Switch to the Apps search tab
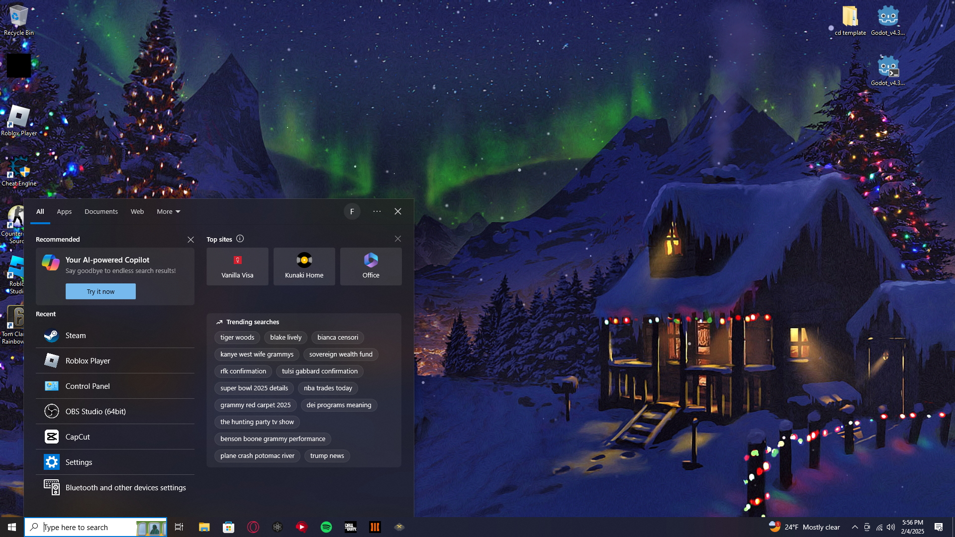The image size is (955, 537). click(x=64, y=212)
